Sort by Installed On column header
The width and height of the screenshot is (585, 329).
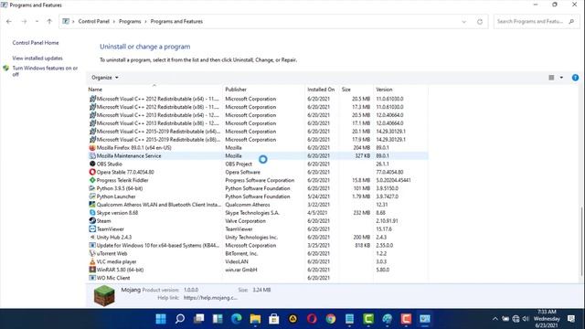[x=322, y=90]
